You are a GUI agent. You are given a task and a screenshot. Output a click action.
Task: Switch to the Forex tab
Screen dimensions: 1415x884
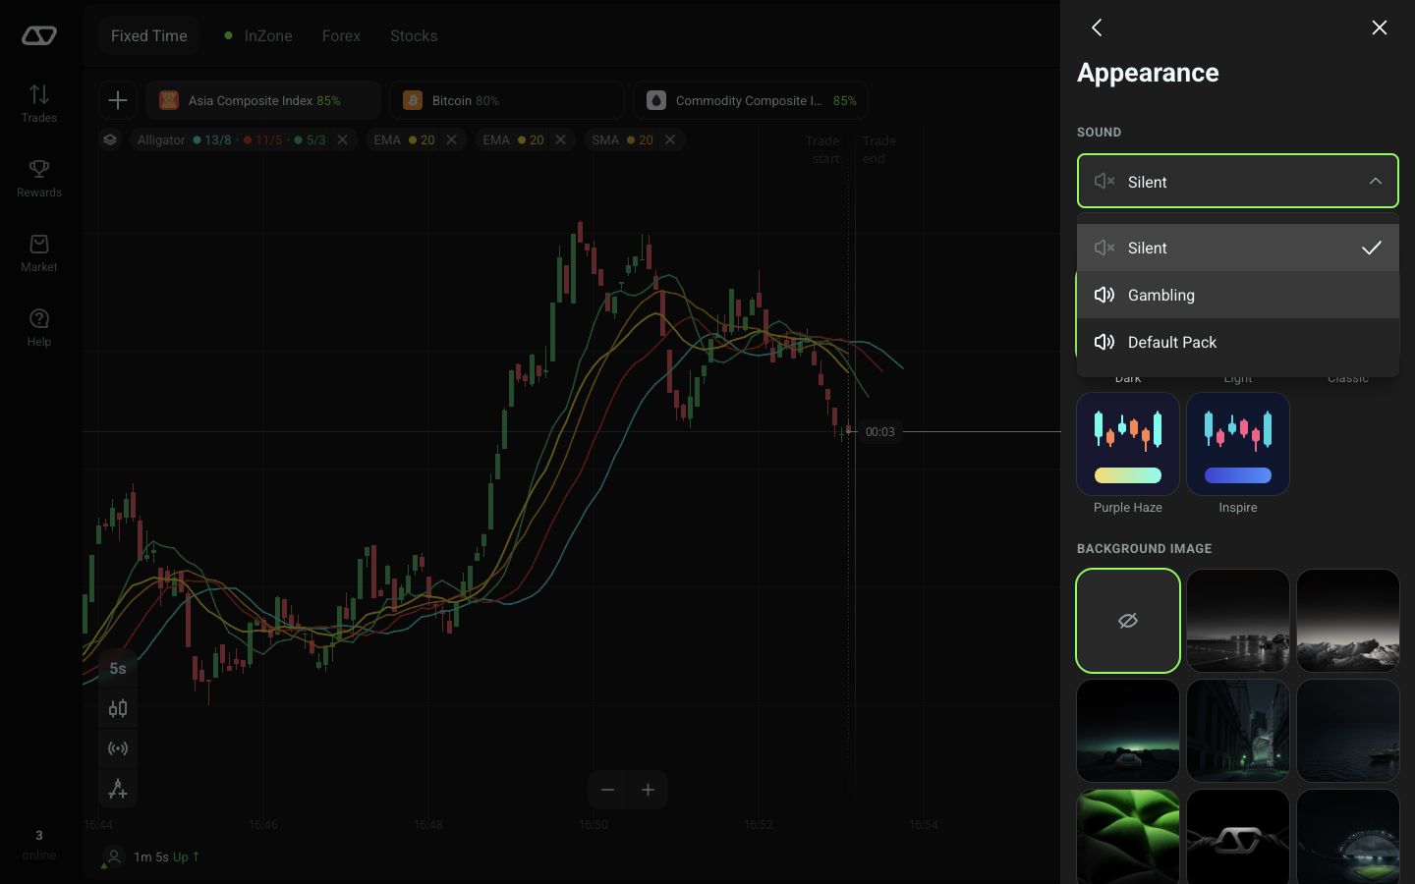[x=341, y=35]
